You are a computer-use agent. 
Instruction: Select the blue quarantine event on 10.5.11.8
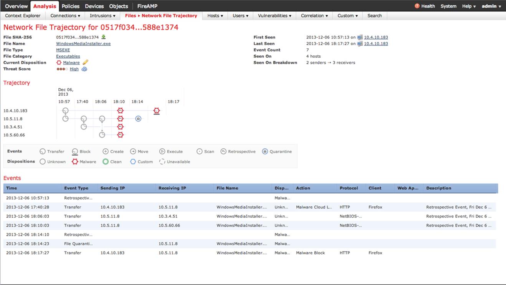(x=138, y=119)
